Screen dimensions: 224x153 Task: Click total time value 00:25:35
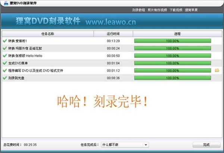pos(30,145)
